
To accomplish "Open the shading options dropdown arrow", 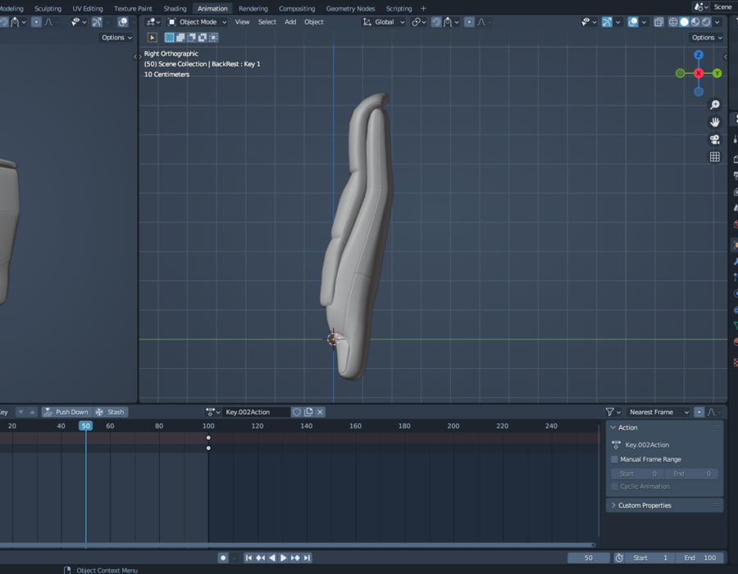I will coord(717,21).
